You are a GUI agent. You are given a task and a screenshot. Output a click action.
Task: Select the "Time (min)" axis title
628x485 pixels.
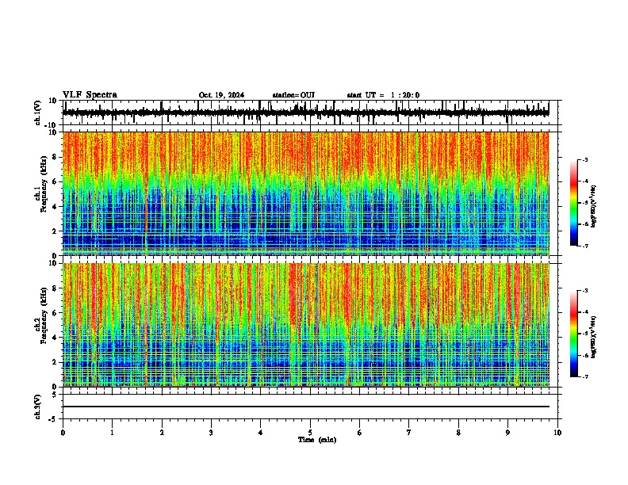[317, 440]
